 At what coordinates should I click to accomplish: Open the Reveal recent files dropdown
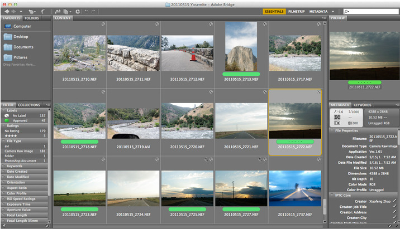pyautogui.click(x=31, y=11)
